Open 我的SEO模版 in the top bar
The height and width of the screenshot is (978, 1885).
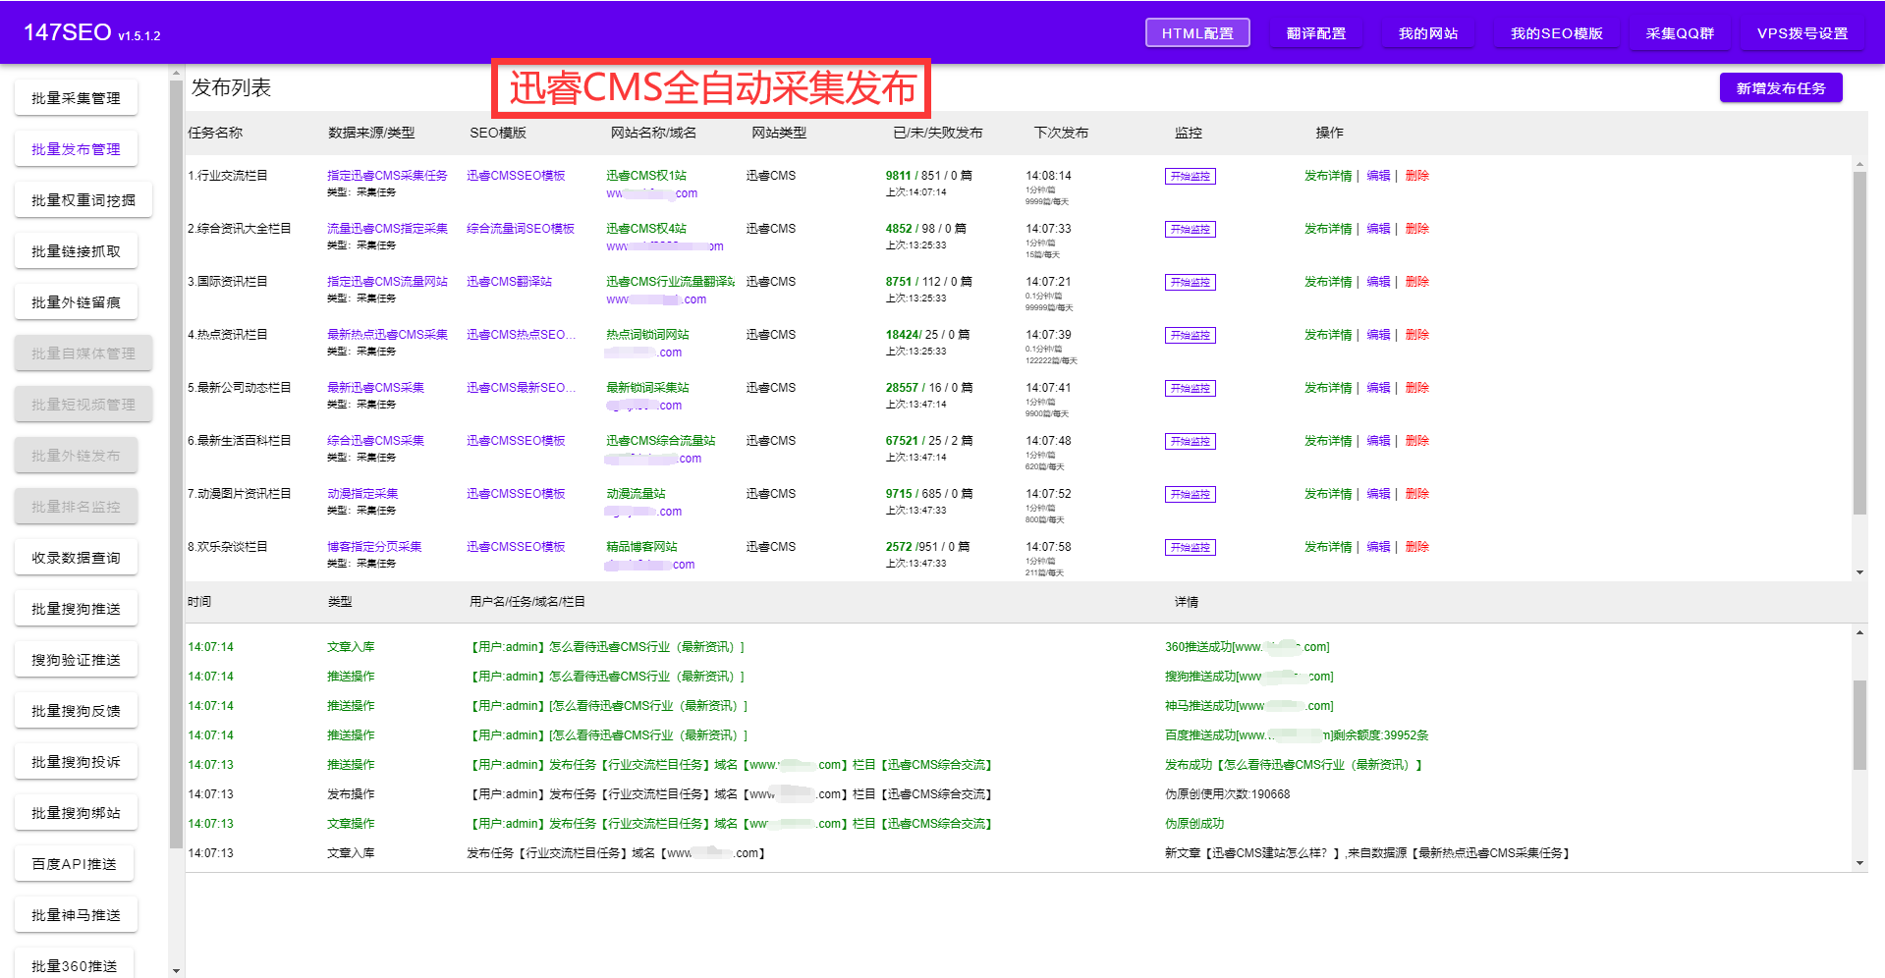pos(1556,32)
